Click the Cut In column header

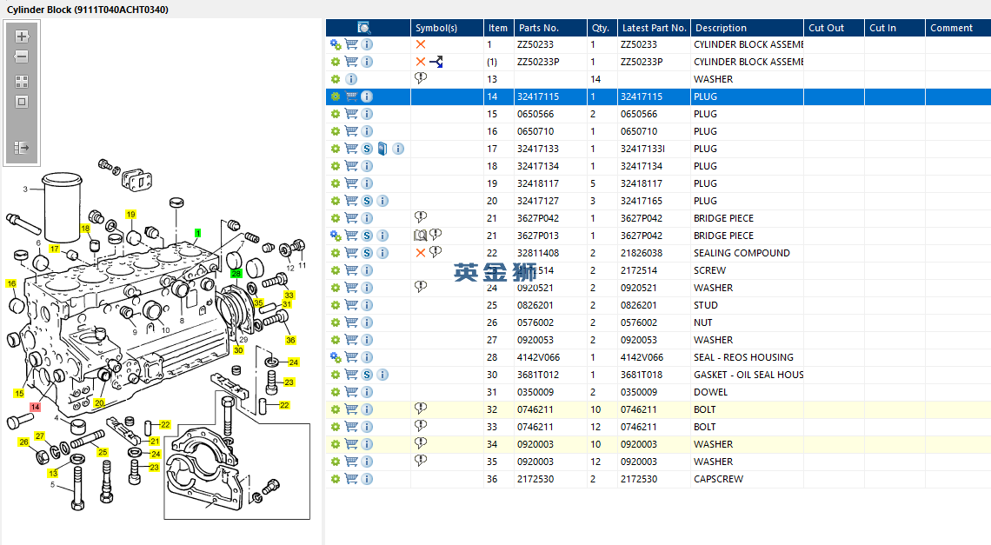pos(895,28)
